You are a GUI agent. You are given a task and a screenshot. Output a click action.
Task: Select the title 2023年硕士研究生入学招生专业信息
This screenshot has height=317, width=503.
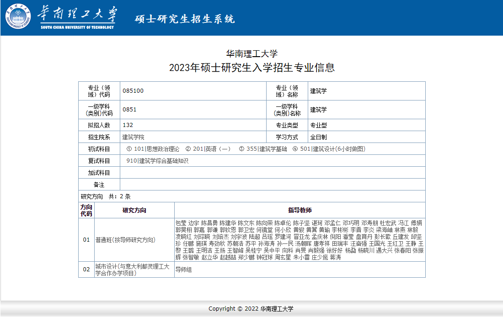(252, 68)
